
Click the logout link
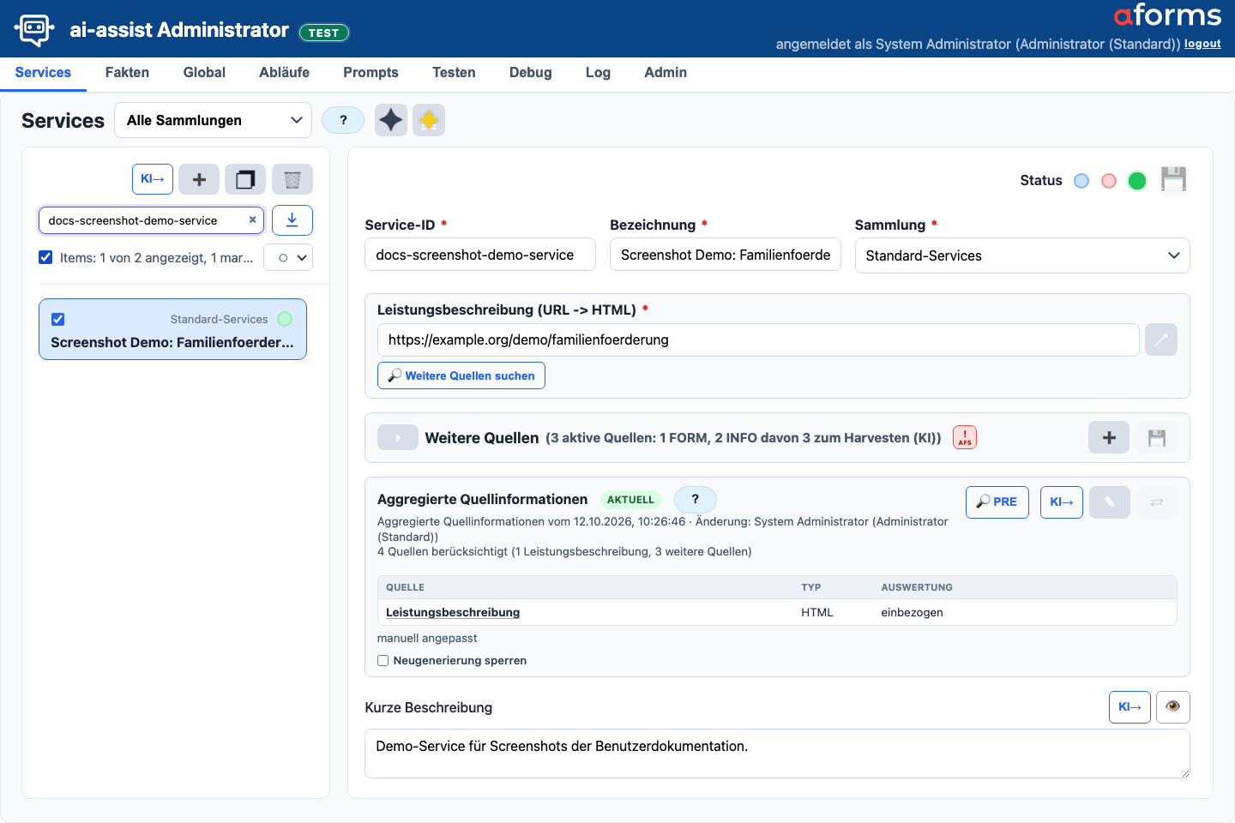click(x=1202, y=44)
